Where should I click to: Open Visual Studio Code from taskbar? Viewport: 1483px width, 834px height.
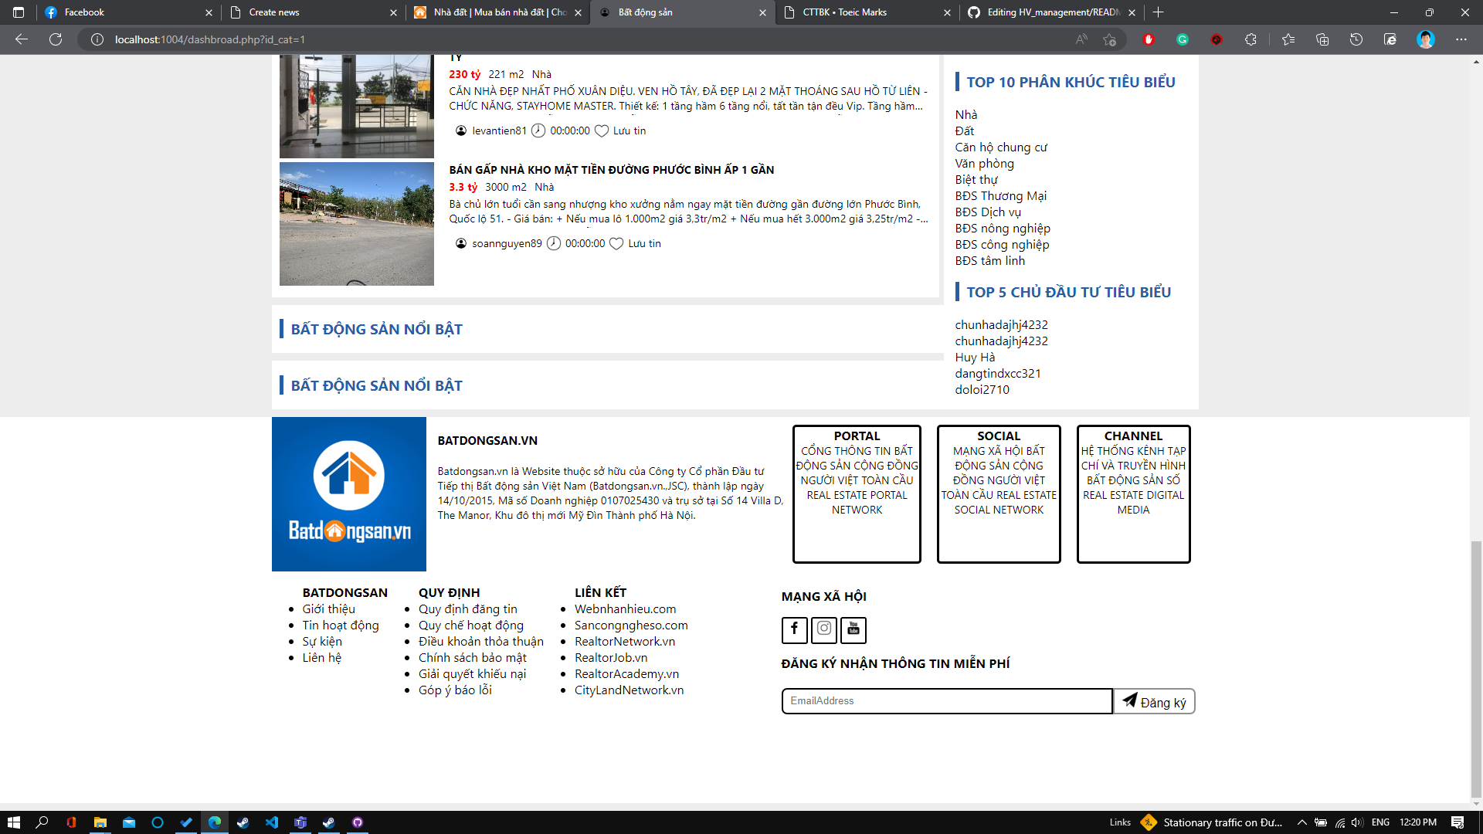point(272,822)
